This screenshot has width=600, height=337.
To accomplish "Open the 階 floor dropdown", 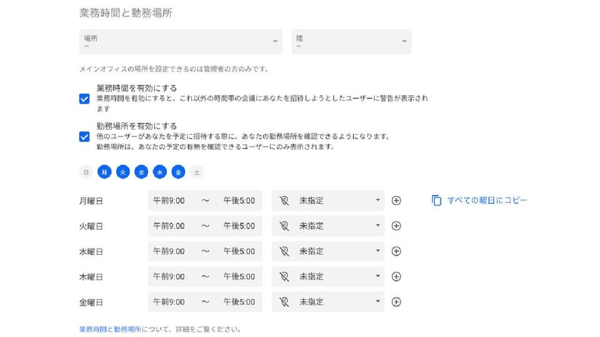I will click(x=351, y=41).
